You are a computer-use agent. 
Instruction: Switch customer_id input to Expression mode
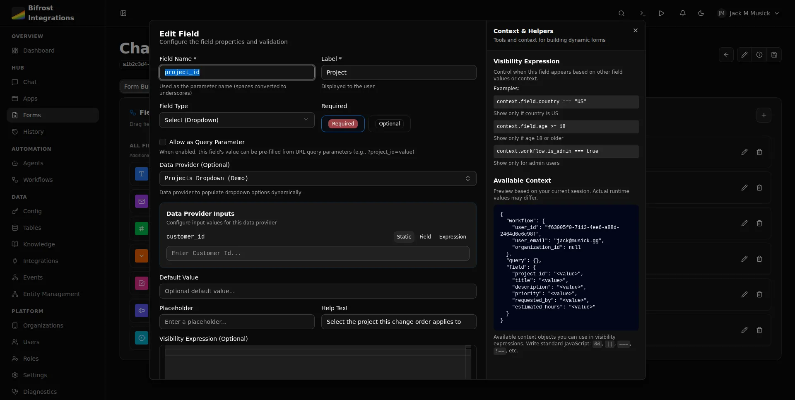click(452, 236)
